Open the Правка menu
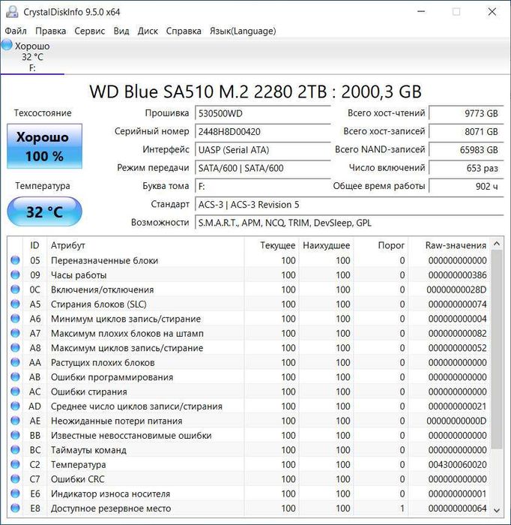Viewport: 511px width, 525px height. pyautogui.click(x=50, y=31)
